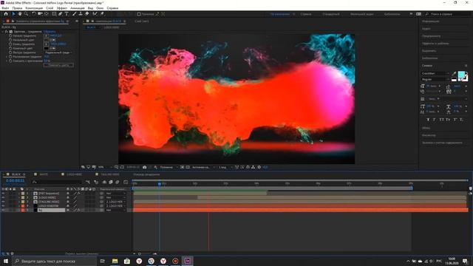Click the cyan fill color swatch

point(461,75)
